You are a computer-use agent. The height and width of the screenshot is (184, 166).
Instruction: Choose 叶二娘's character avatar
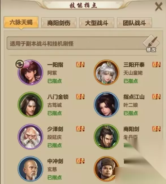107,104
